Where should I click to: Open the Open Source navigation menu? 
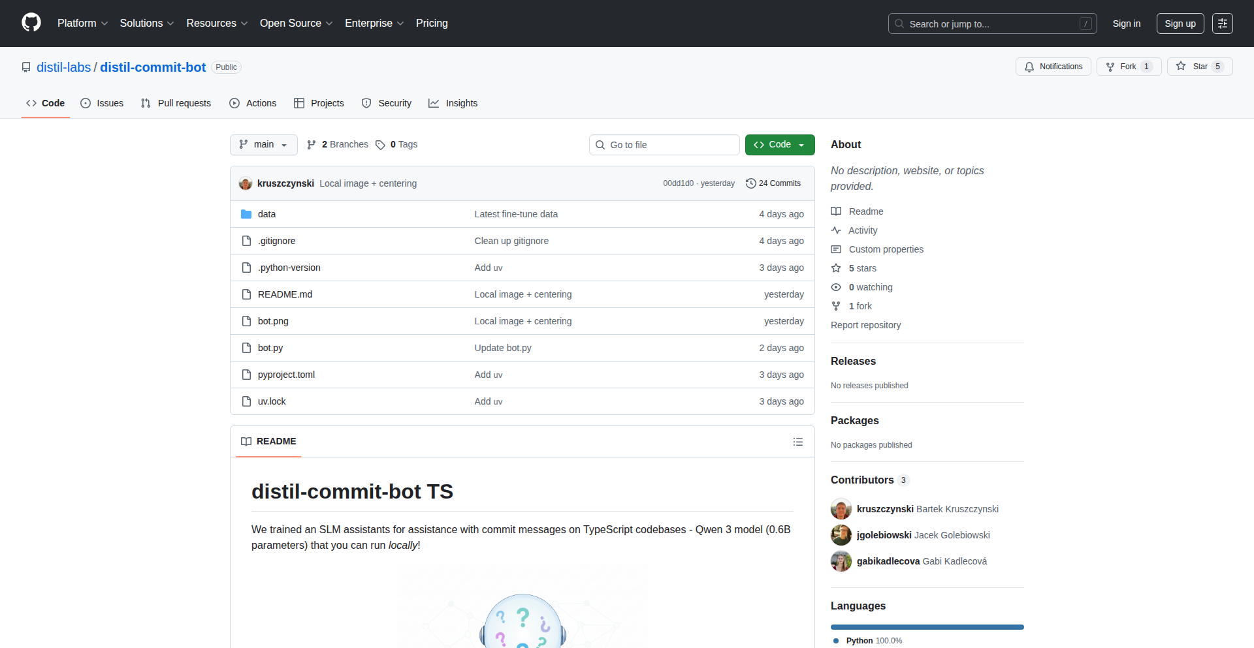296,23
